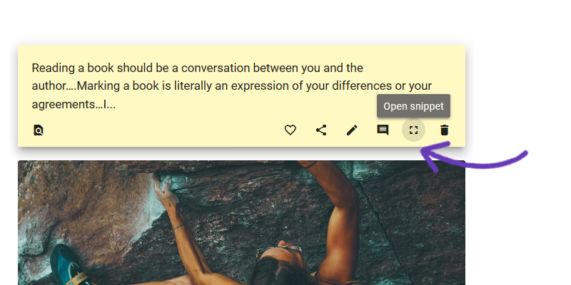Edit the snippet with the pencil icon

[352, 130]
